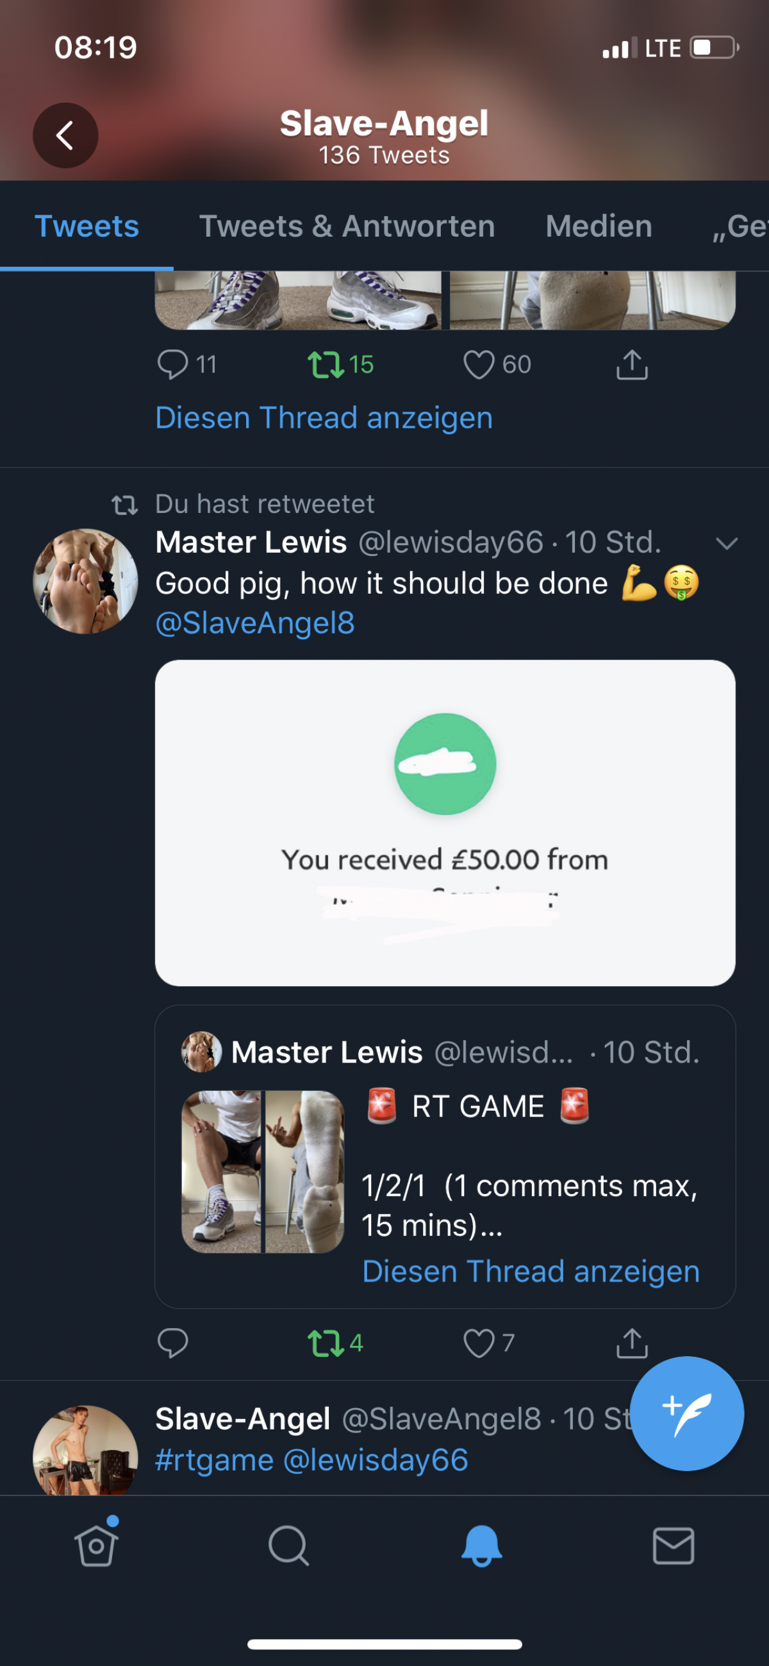Switch to Tweets & Antworten tab
Viewport: 769px width, 1666px height.
tap(347, 226)
